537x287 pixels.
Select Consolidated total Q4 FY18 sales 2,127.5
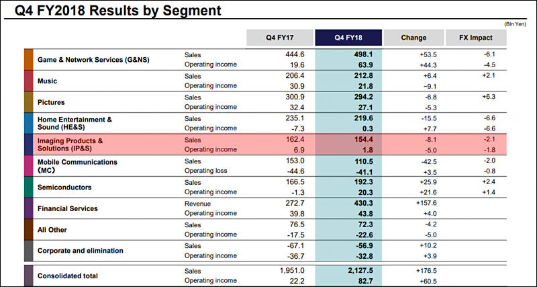360,271
